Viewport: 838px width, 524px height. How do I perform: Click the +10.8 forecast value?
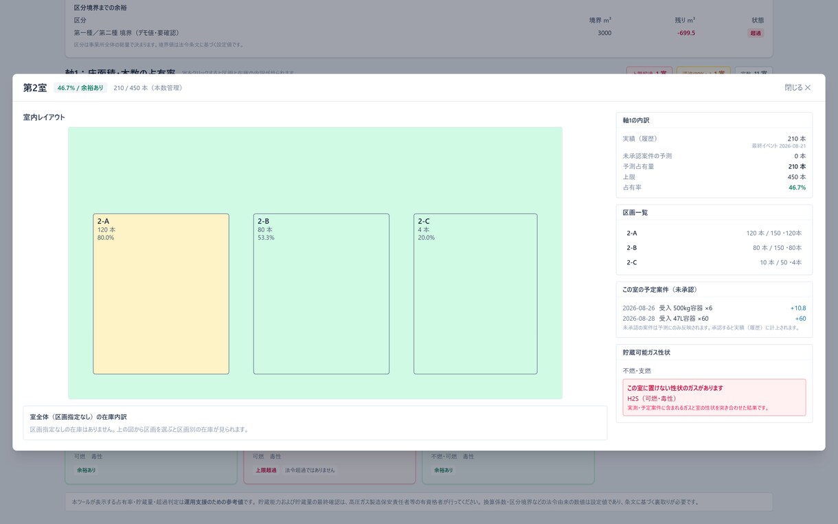798,308
